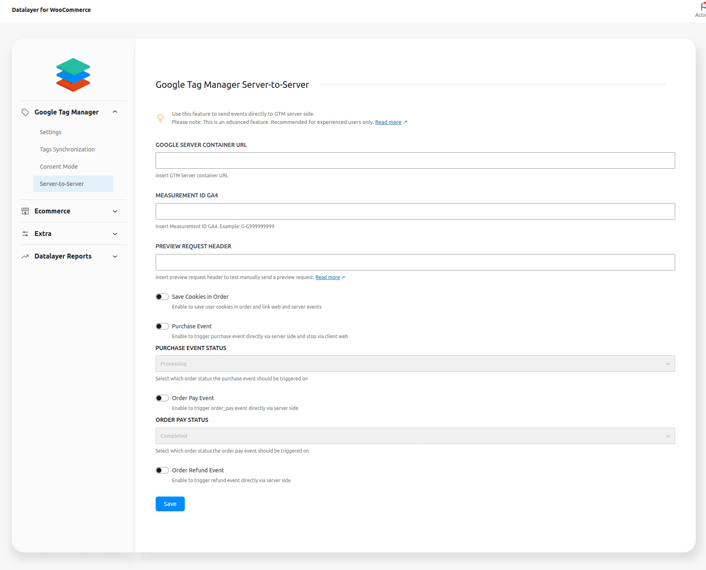Click the Google Server Container URL field
The width and height of the screenshot is (706, 570).
pyautogui.click(x=415, y=160)
